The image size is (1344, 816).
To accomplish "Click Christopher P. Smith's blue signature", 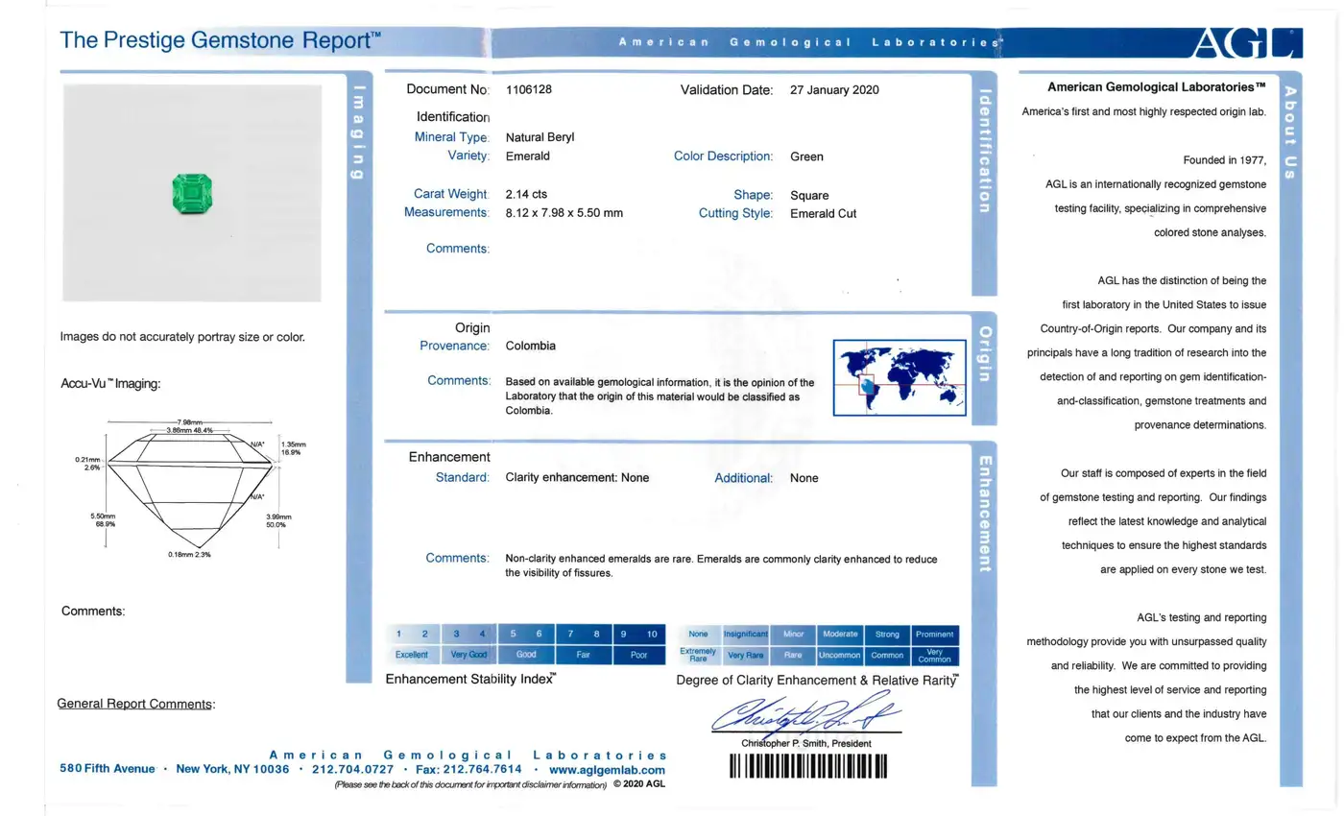I will click(x=804, y=715).
